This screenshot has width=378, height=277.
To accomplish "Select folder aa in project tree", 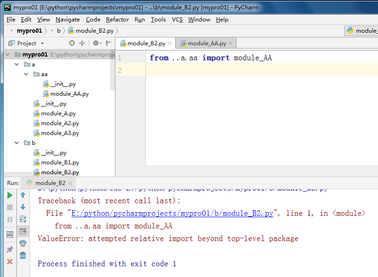I will 41,74.
